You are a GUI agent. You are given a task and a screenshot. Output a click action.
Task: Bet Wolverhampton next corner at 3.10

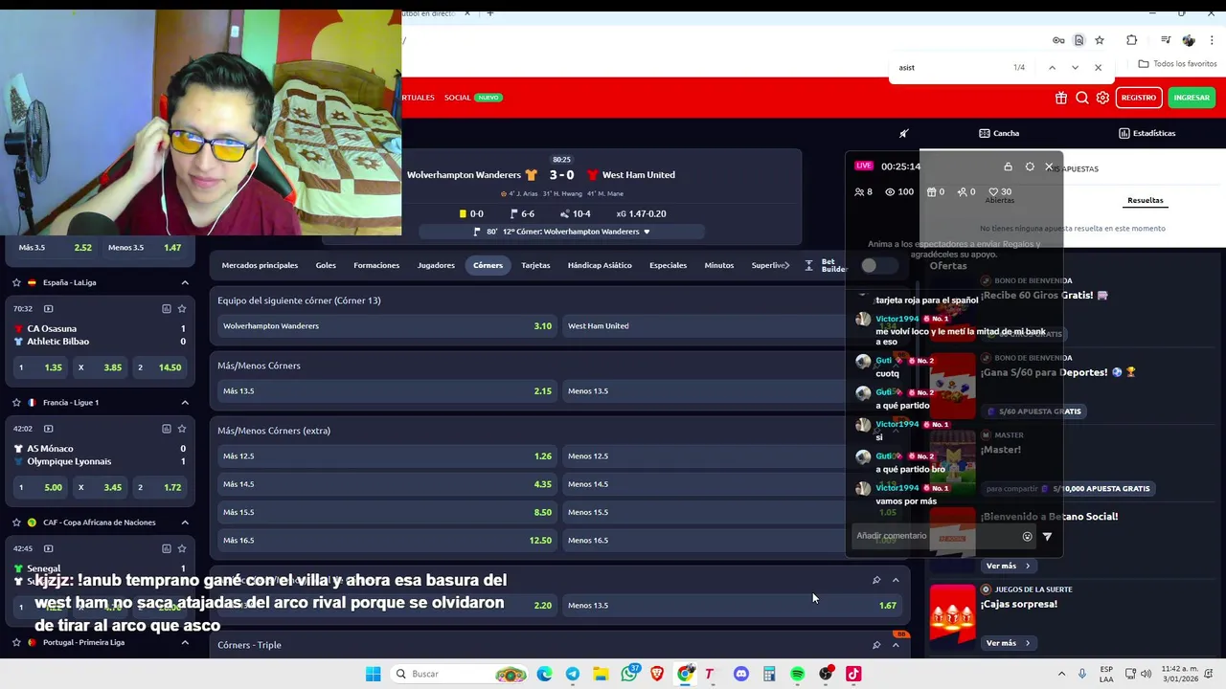coord(387,326)
